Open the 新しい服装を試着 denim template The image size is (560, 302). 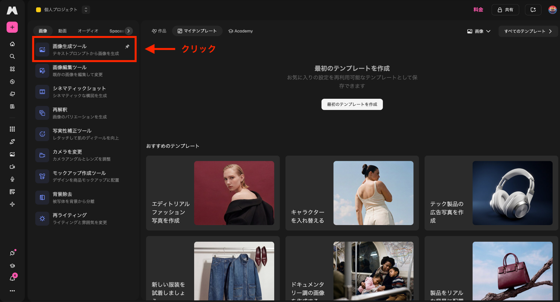(x=213, y=269)
